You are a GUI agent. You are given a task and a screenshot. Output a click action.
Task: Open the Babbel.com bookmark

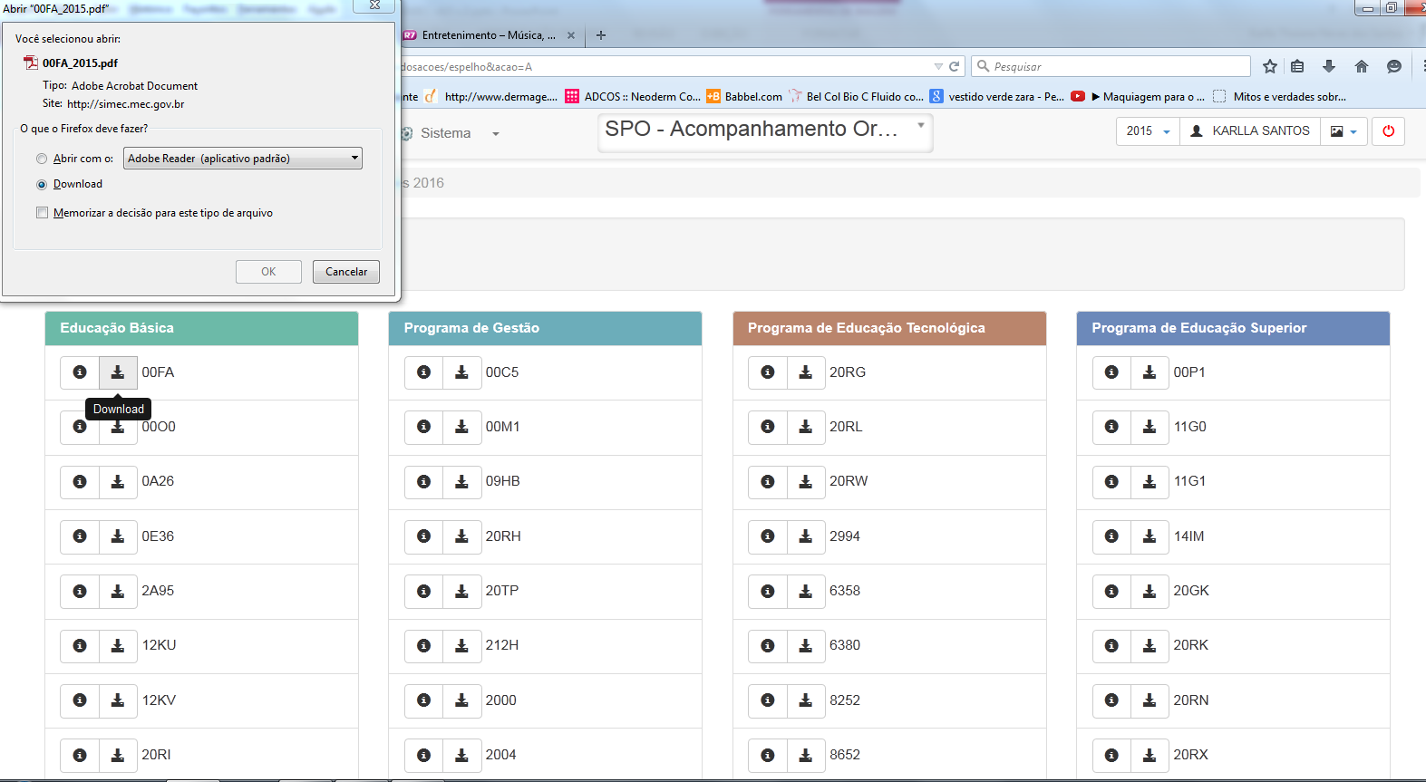pyautogui.click(x=744, y=96)
